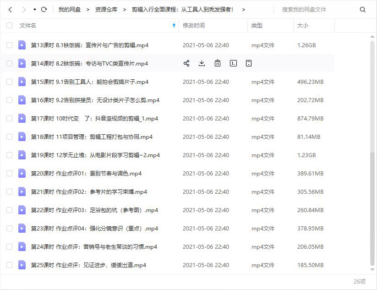Click the video icon of 第23课时
This screenshot has height=290, width=377.
point(22,228)
